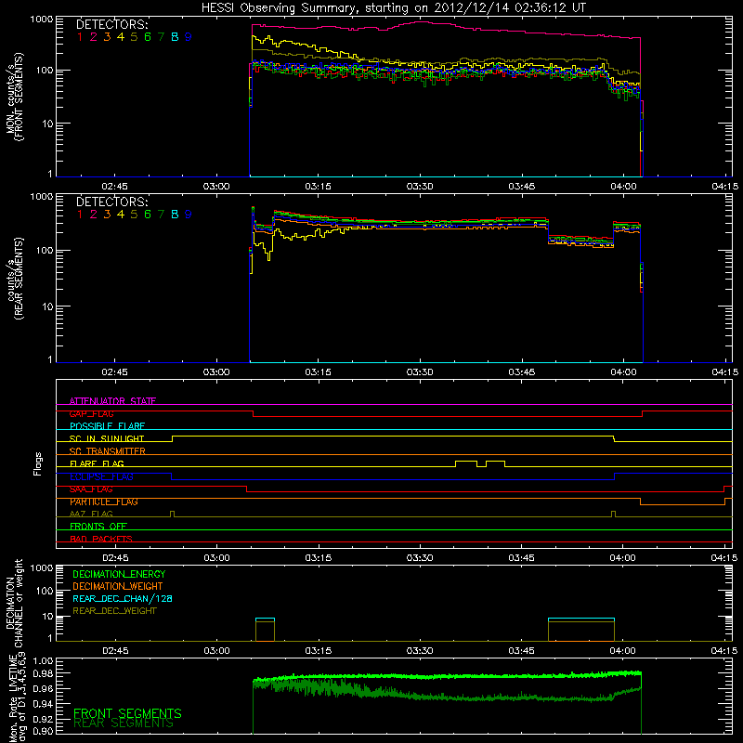Click the SC_TRANSMITTER flag label

108,451
